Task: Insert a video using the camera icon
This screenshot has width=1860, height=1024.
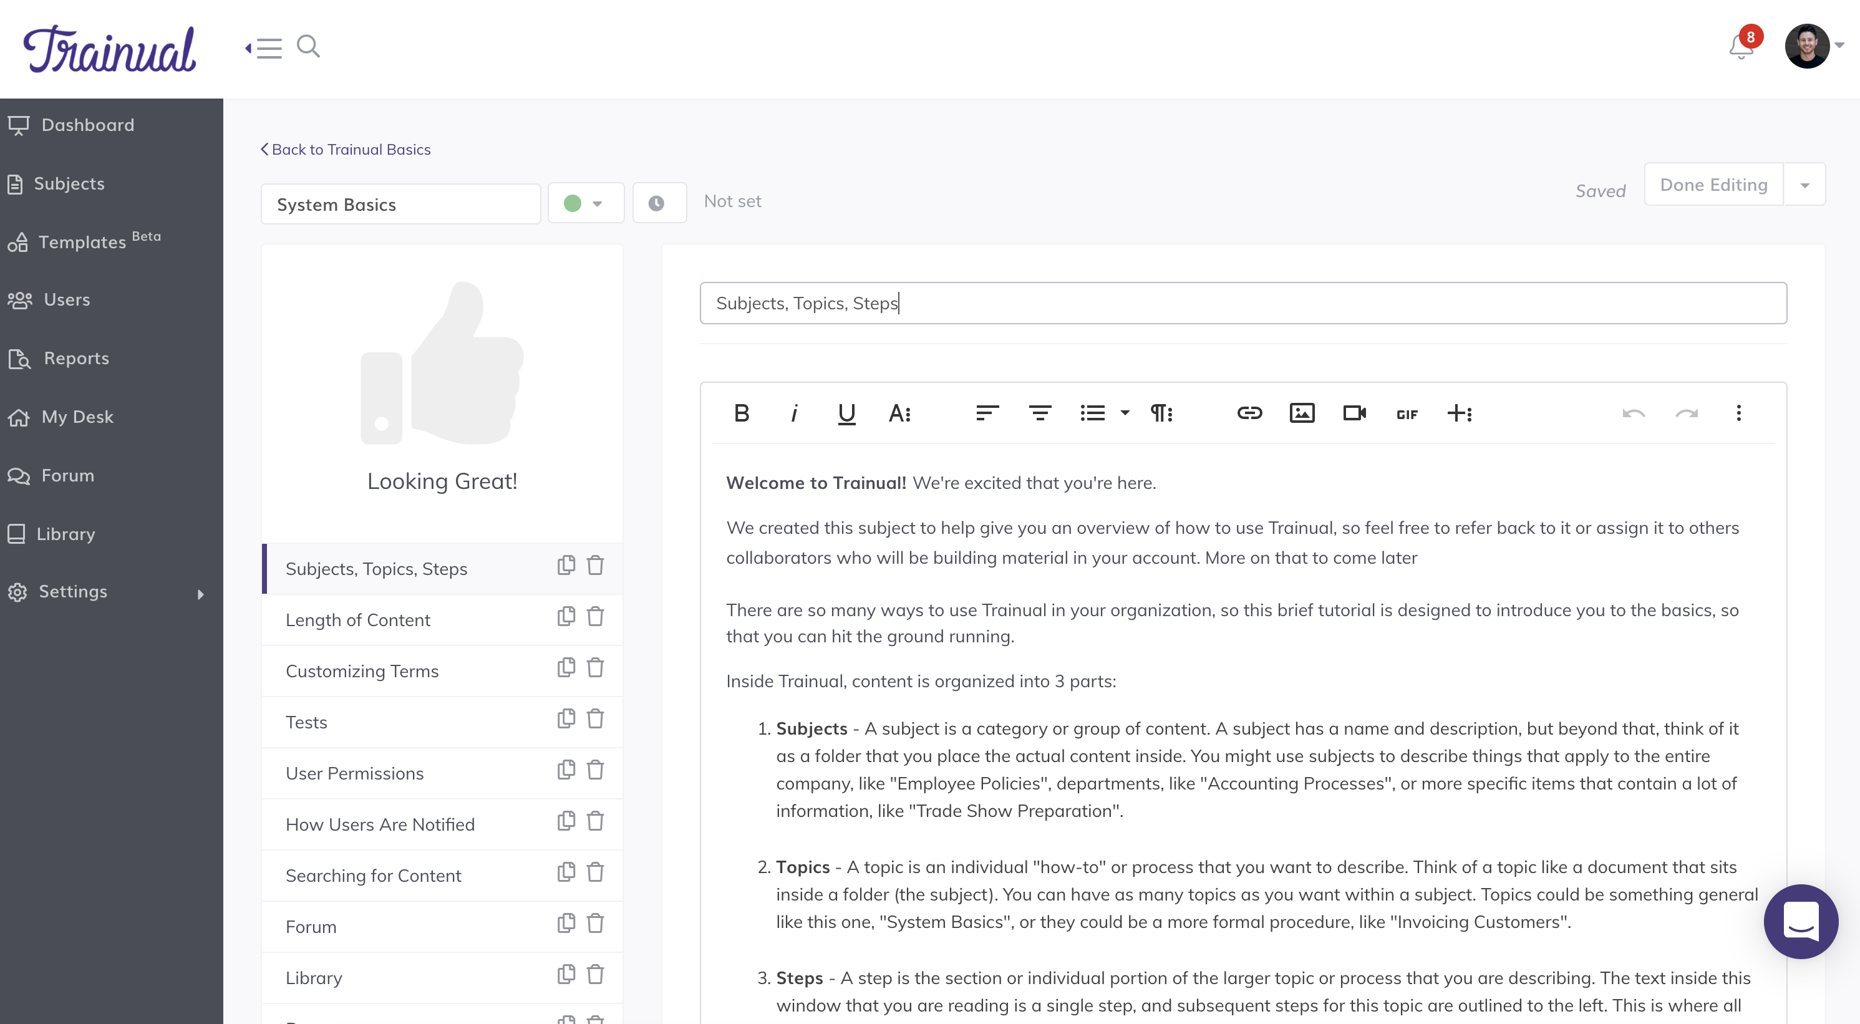Action: coord(1354,413)
